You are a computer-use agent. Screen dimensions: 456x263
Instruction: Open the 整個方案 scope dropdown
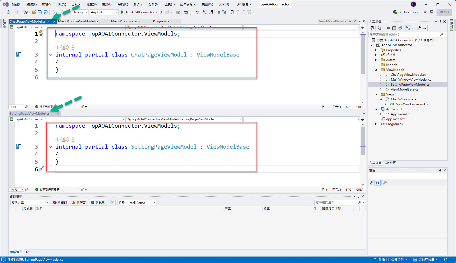tap(30, 203)
